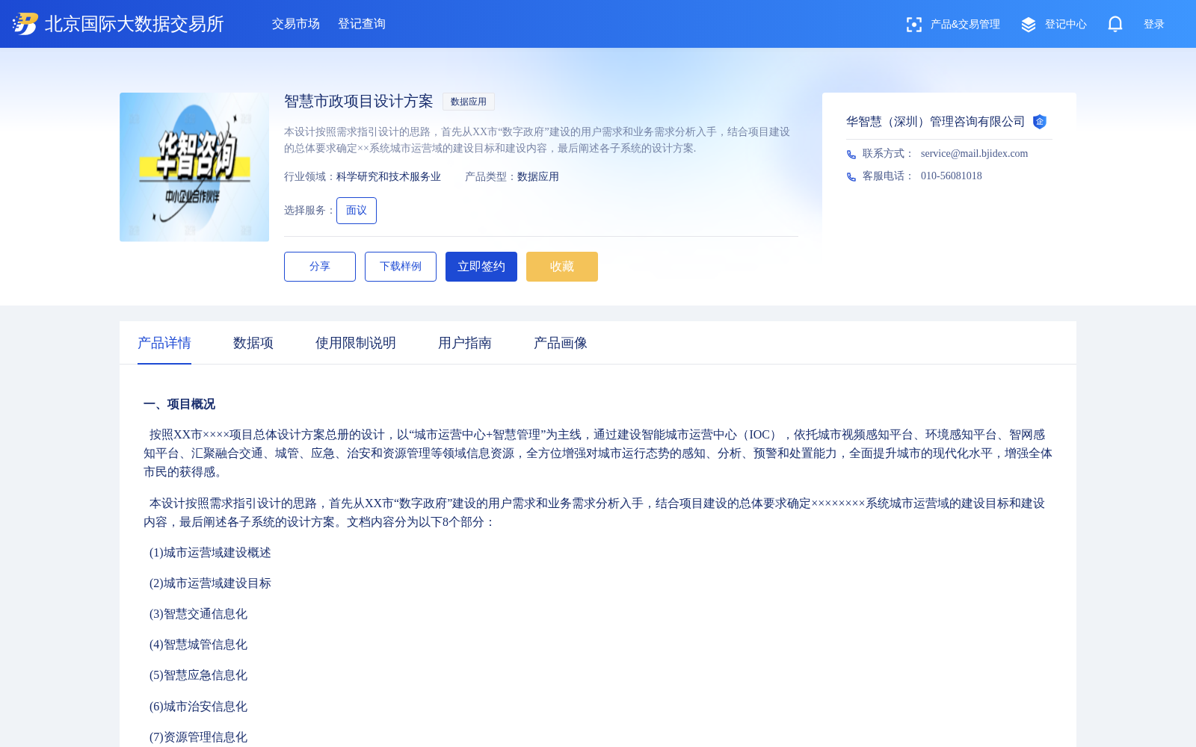Click the 数据应用 tag next to the title

pos(469,102)
